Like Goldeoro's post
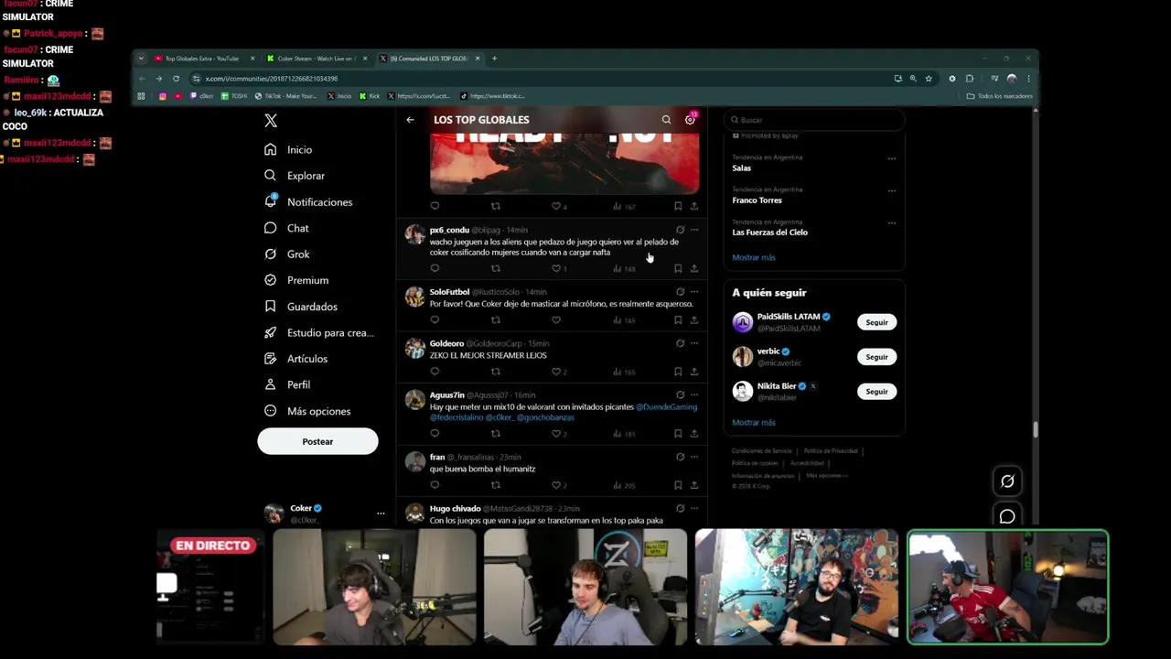The image size is (1171, 659). (x=556, y=372)
